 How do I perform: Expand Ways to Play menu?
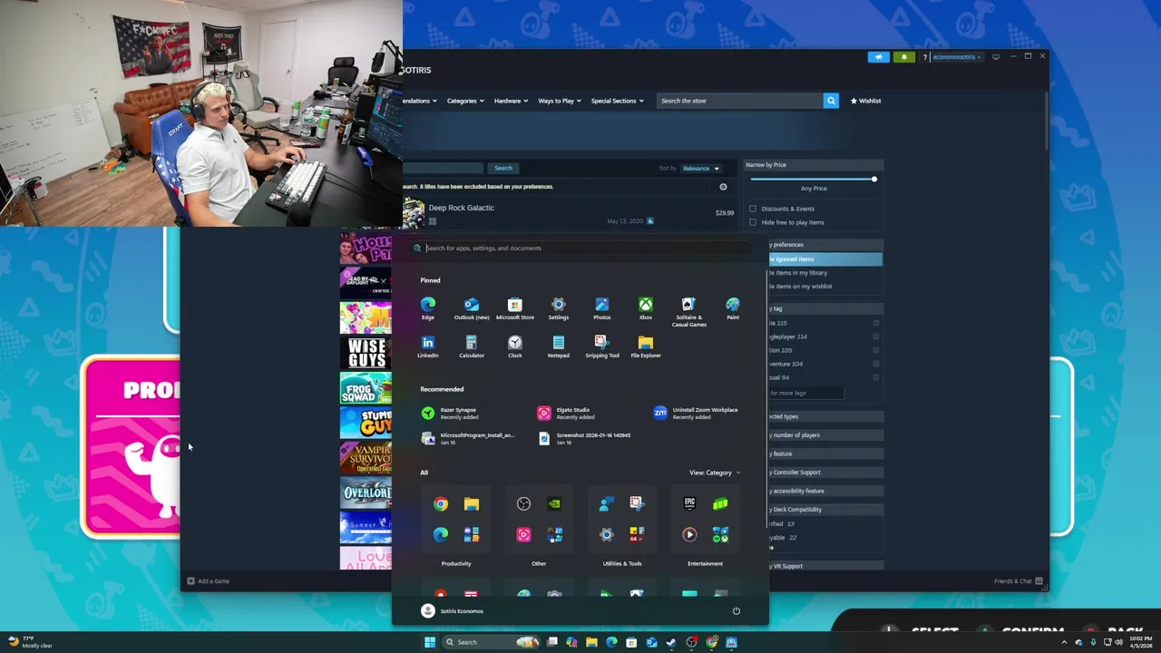pos(560,101)
